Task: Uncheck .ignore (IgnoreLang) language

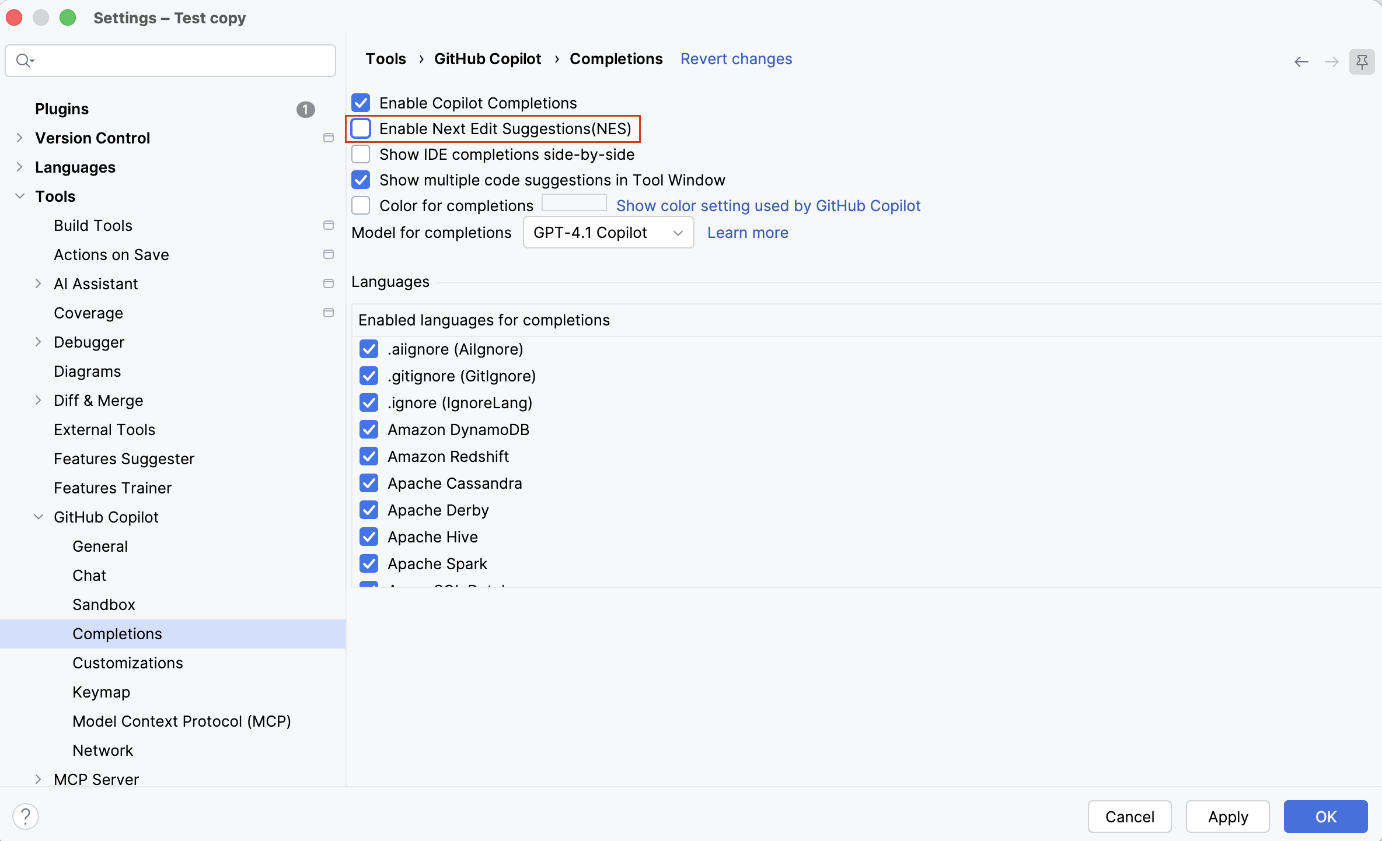Action: pos(369,402)
